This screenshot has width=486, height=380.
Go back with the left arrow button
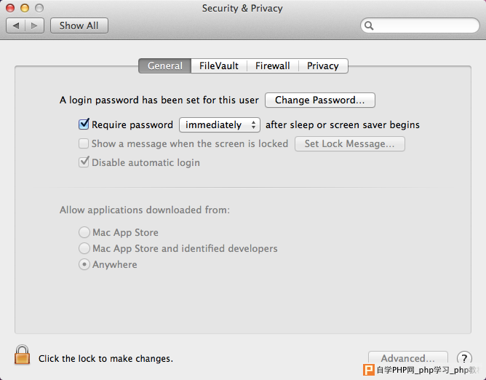click(x=16, y=25)
